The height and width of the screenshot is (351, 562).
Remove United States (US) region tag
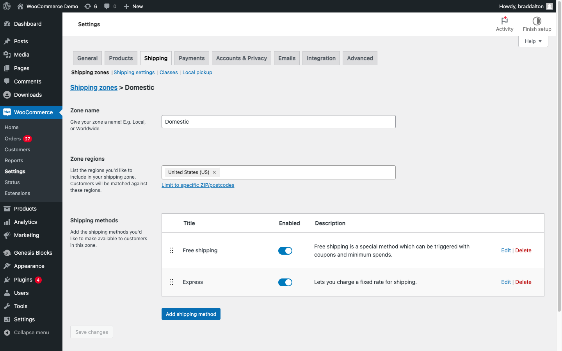coord(214,172)
